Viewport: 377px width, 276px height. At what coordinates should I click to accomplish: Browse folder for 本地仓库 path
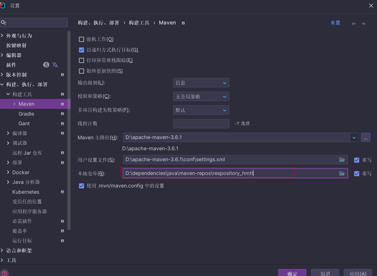342,173
